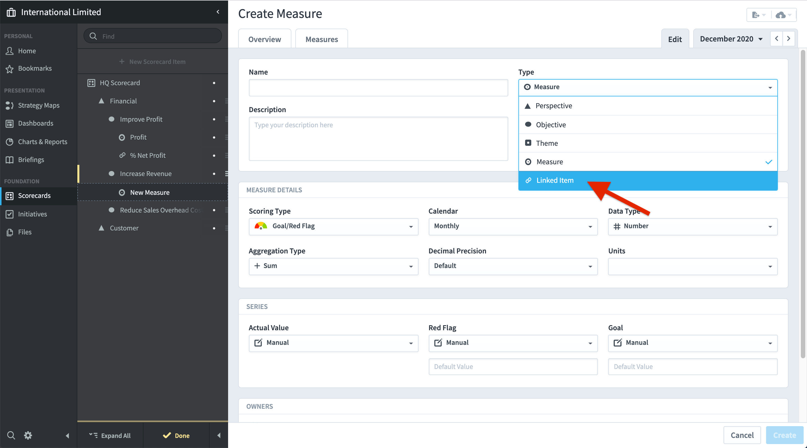Open Scoring Type Goal/Red Flag dropdown
This screenshot has height=448, width=807.
[x=333, y=226]
